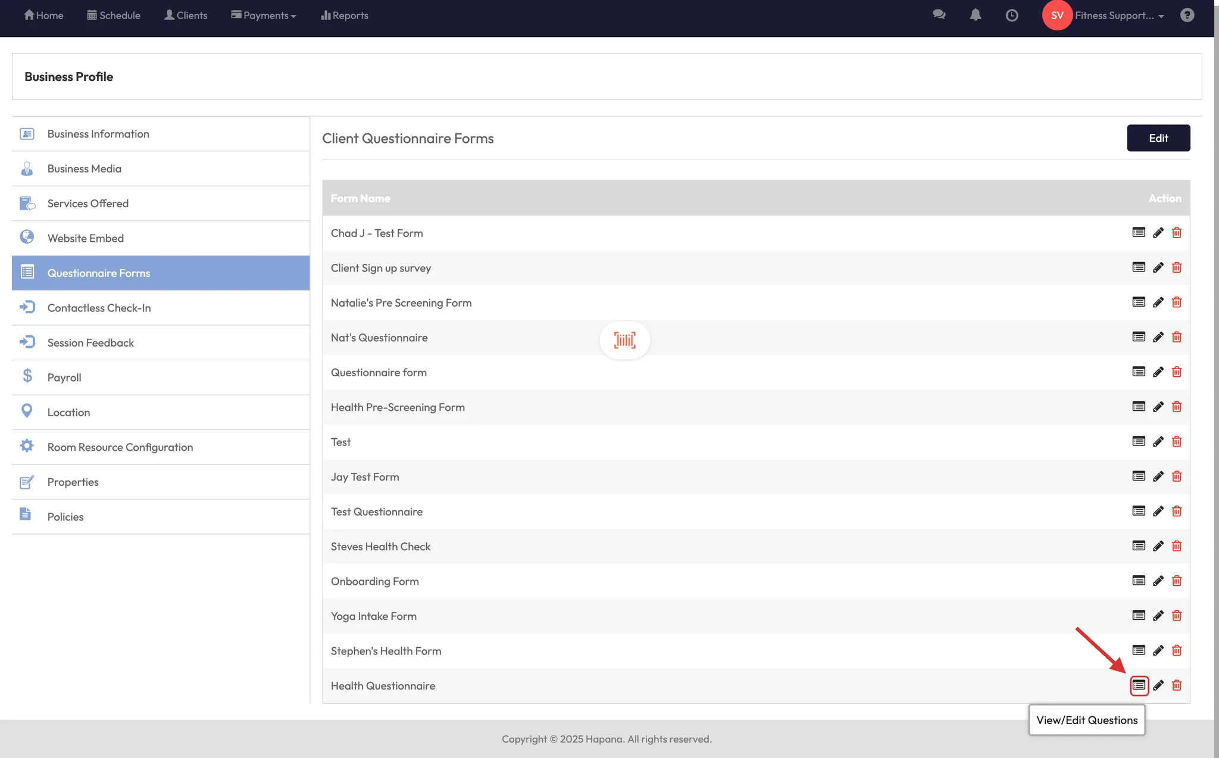Click pencil icon for Steves Health Check
The width and height of the screenshot is (1219, 758).
[1158, 546]
